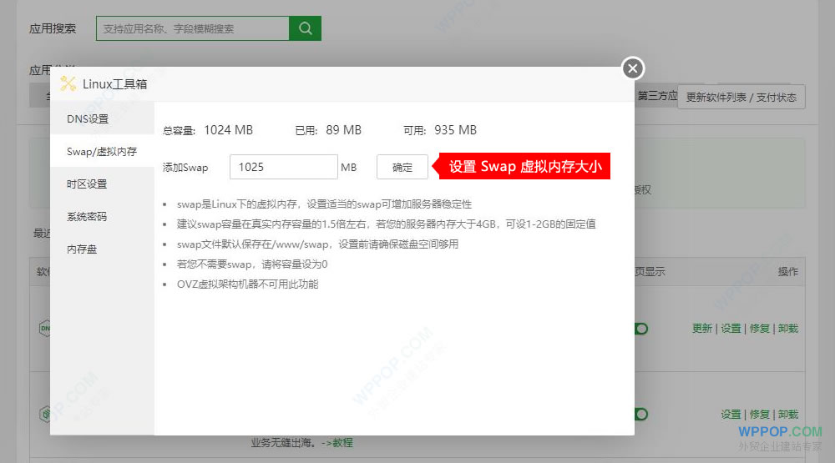835x463 pixels.
Task: Click the Swap size input field
Action: [283, 167]
